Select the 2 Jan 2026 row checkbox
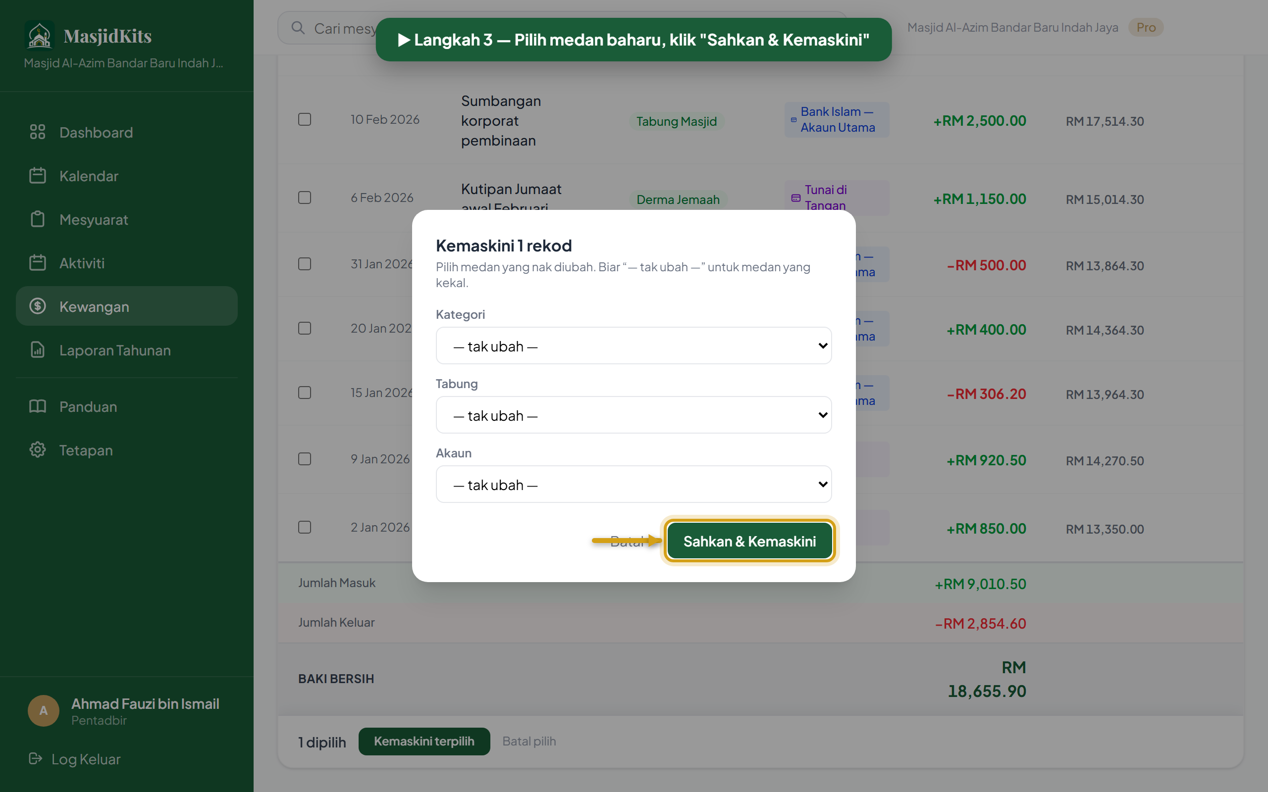The height and width of the screenshot is (792, 1268). [x=305, y=527]
